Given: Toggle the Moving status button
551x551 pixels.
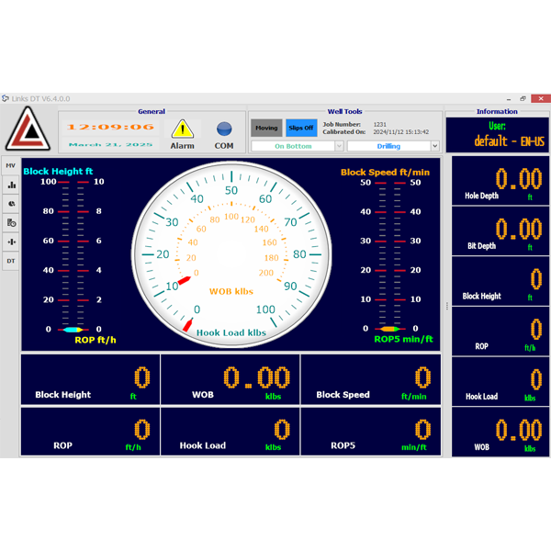Looking at the screenshot, I should point(266,128).
